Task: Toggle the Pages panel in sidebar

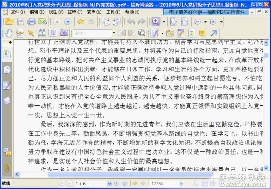Action: pos(7,70)
